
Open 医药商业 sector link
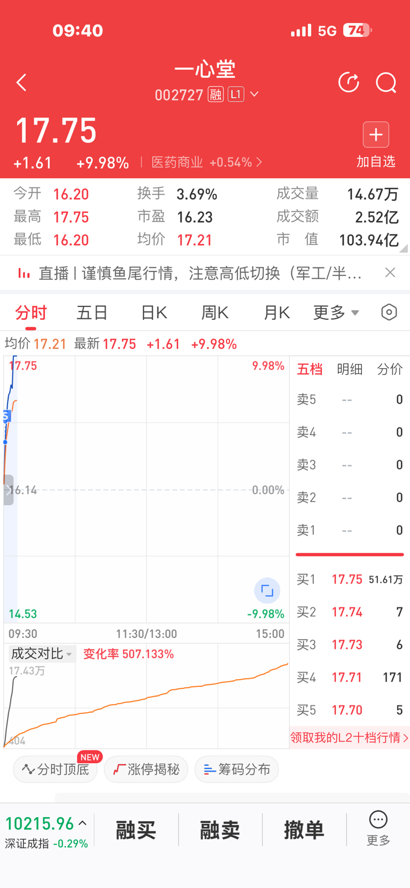click(207, 162)
